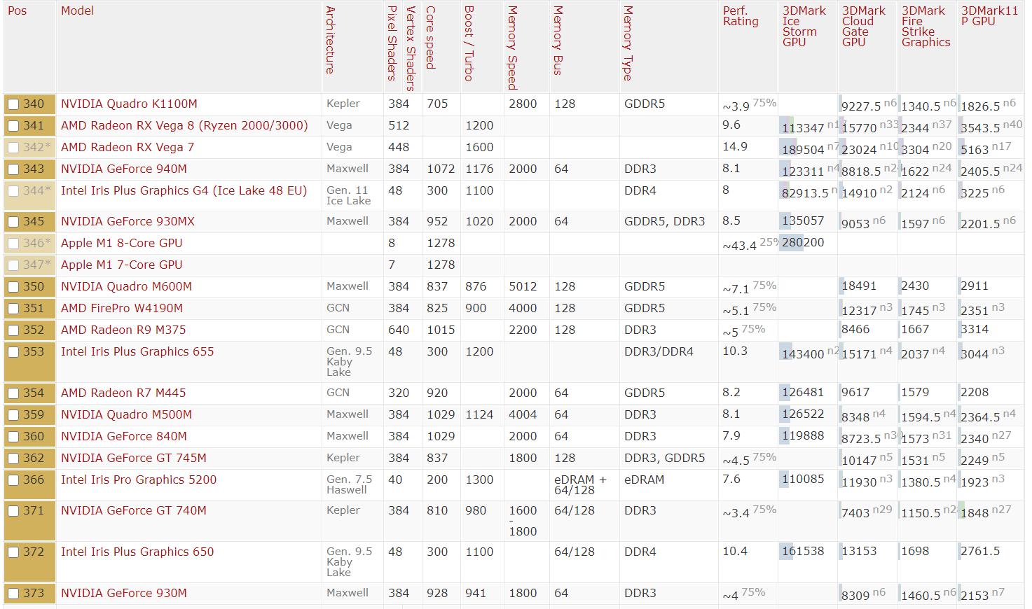Tick the NVIDIA GeForce GT 740M checkbox
Viewport: 1032px width, 609px height.
pos(13,511)
